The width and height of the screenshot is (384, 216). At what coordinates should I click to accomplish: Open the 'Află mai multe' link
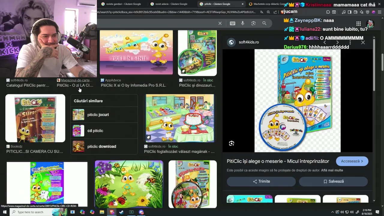pos(332,170)
